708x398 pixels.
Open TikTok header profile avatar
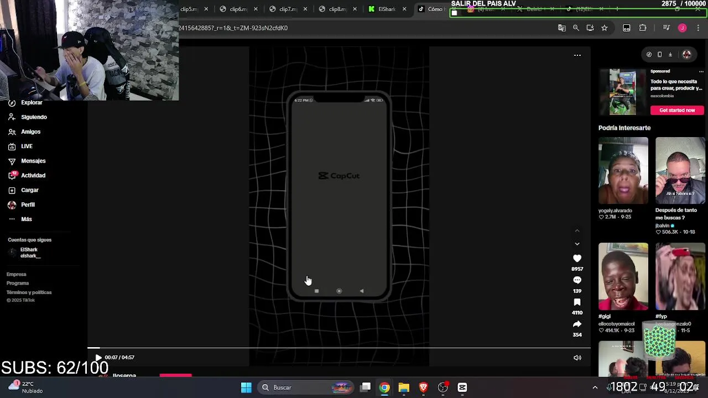coord(686,55)
